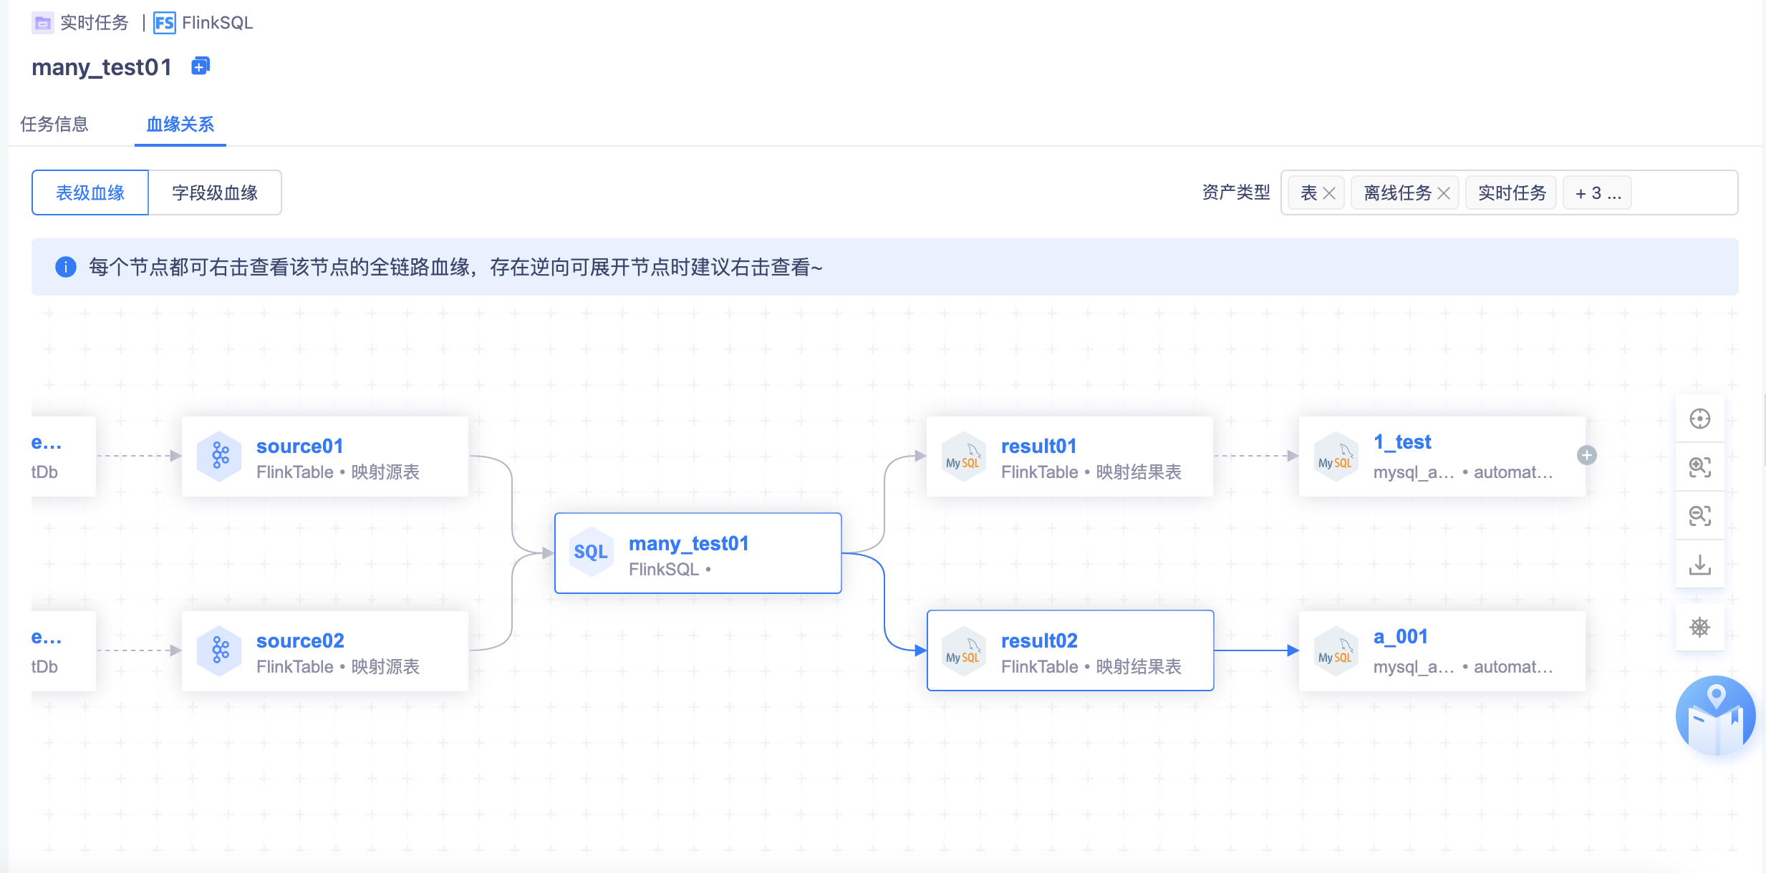Open the source01 node name link

coord(299,446)
